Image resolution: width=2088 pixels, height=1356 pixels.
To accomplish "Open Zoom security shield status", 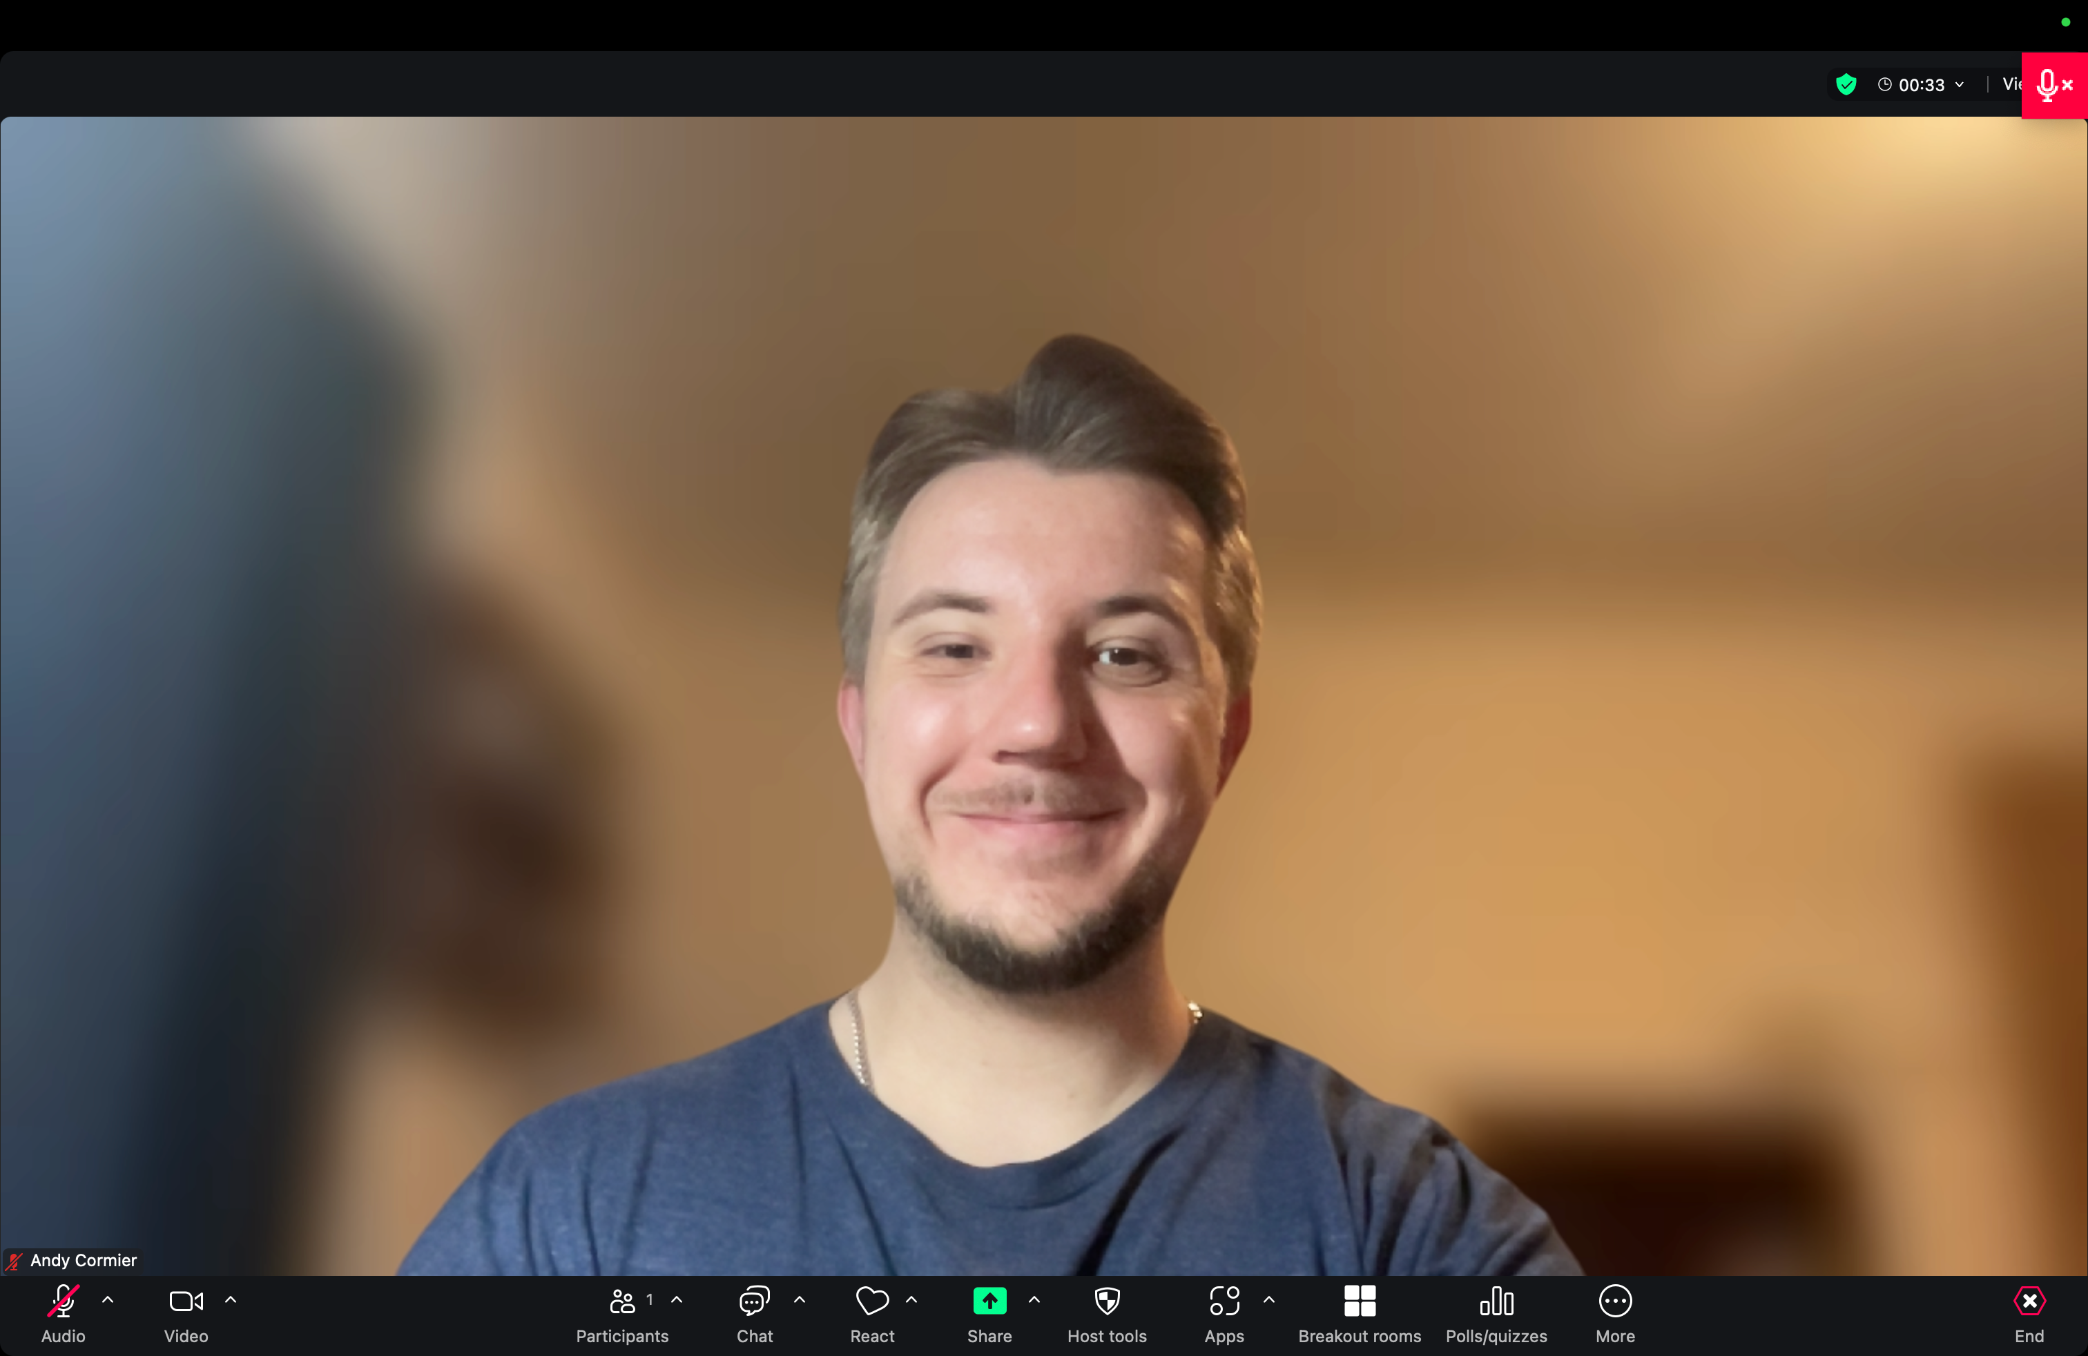I will (x=1848, y=84).
